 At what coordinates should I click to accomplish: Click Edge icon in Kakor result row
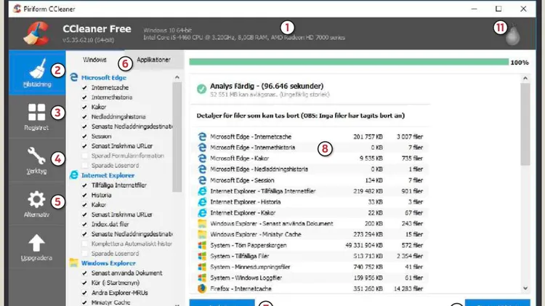point(202,158)
